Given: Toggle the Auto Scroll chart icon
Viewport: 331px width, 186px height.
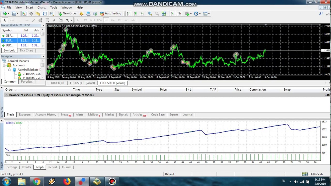Looking at the screenshot, I should pyautogui.click(x=172, y=13).
